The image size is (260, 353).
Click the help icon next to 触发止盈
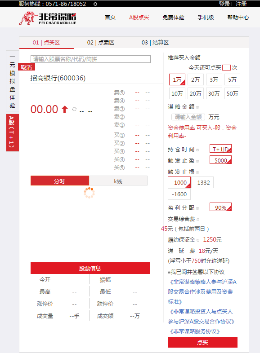(x=197, y=161)
